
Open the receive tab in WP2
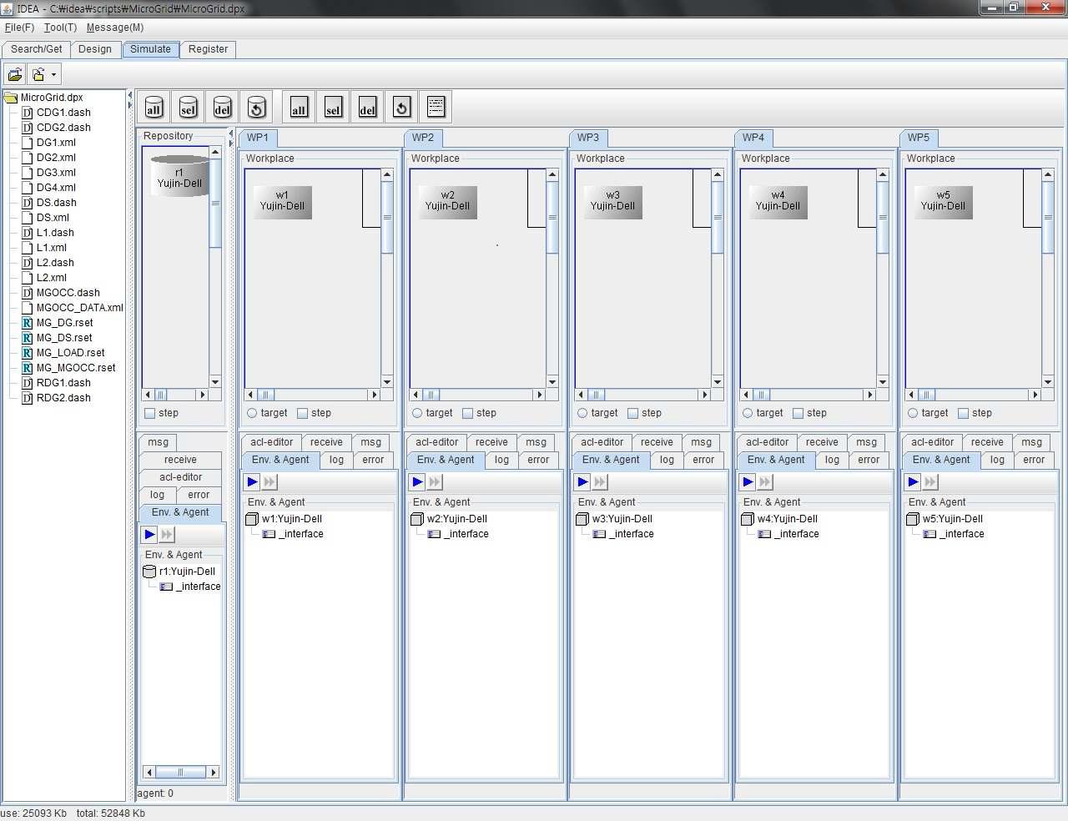click(491, 442)
